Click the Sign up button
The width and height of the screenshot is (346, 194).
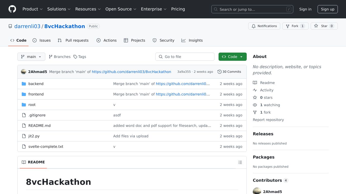click(x=328, y=9)
